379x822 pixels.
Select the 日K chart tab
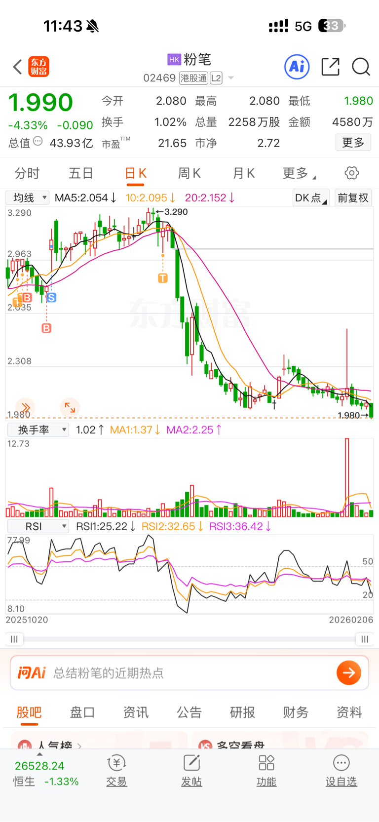coord(136,173)
